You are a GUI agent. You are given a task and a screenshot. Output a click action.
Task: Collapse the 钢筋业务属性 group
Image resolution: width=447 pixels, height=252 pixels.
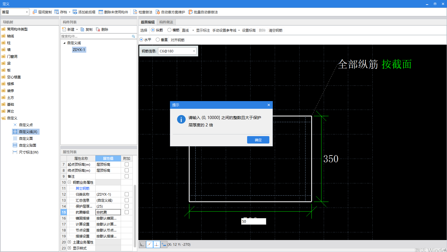coord(69,182)
